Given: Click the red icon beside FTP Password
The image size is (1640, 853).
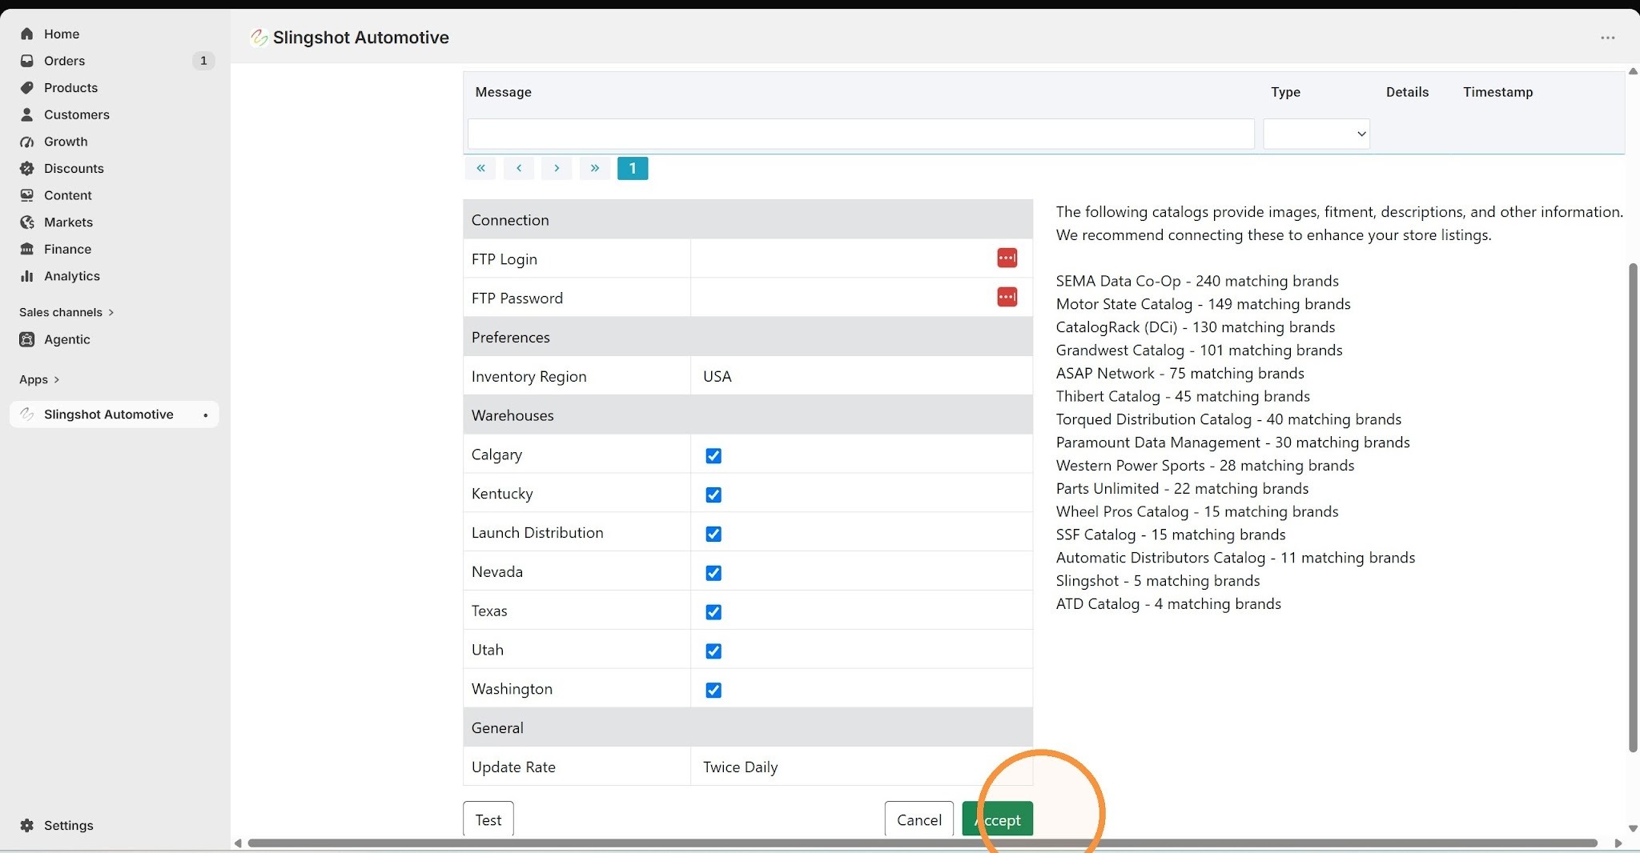Looking at the screenshot, I should [x=1007, y=297].
